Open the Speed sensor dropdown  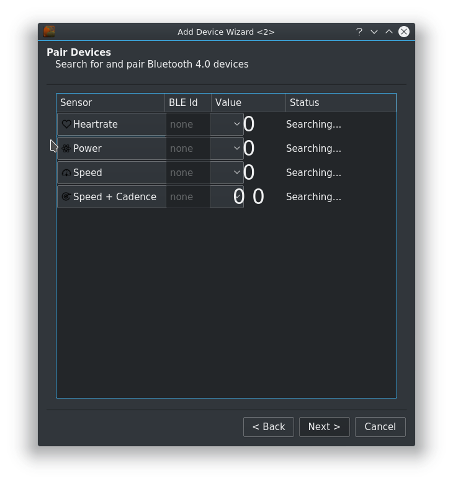[x=237, y=172]
